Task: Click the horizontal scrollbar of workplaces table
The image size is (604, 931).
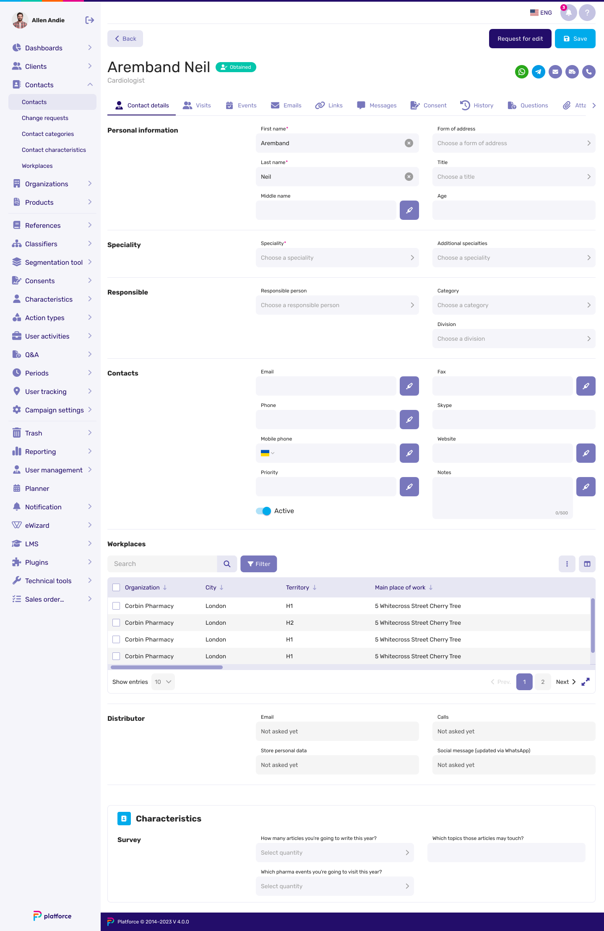Action: point(167,667)
